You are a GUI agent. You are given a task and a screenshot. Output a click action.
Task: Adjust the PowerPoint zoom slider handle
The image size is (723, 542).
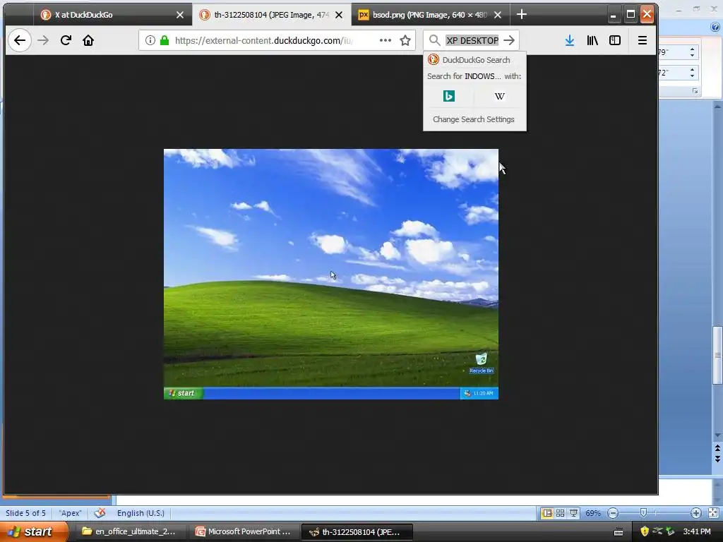click(x=643, y=512)
